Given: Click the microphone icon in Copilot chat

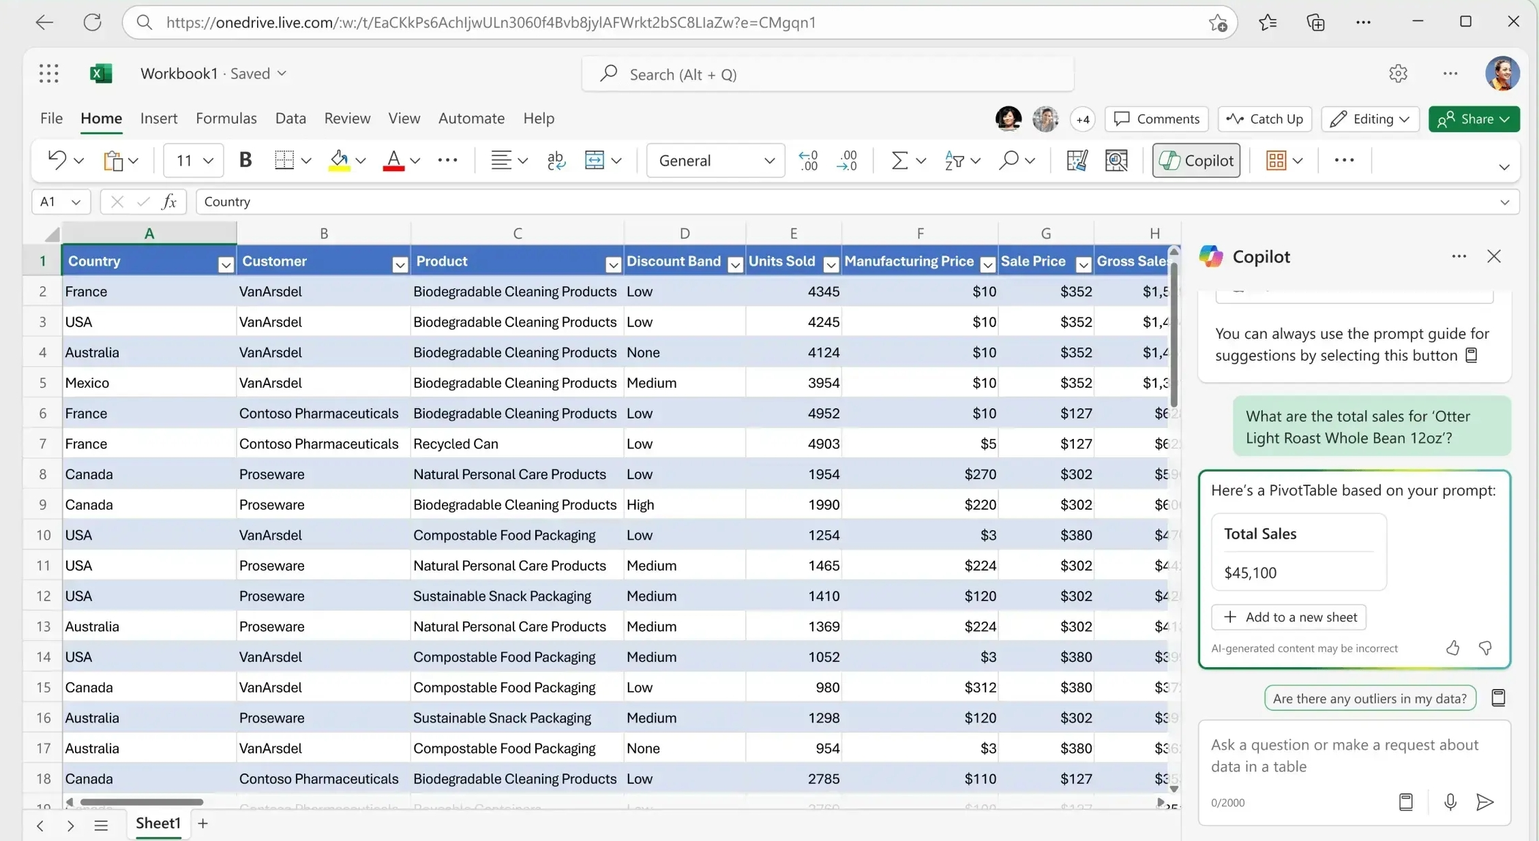Looking at the screenshot, I should coord(1450,802).
